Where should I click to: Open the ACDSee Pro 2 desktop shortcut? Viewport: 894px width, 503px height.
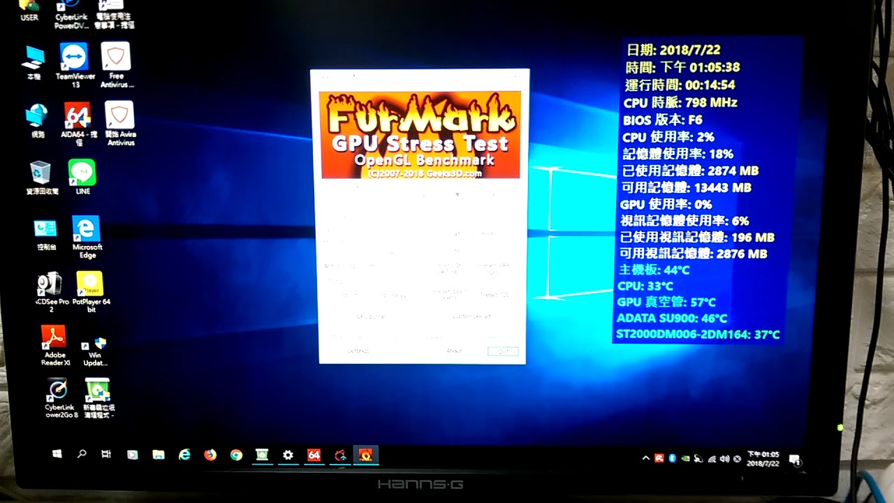point(52,291)
